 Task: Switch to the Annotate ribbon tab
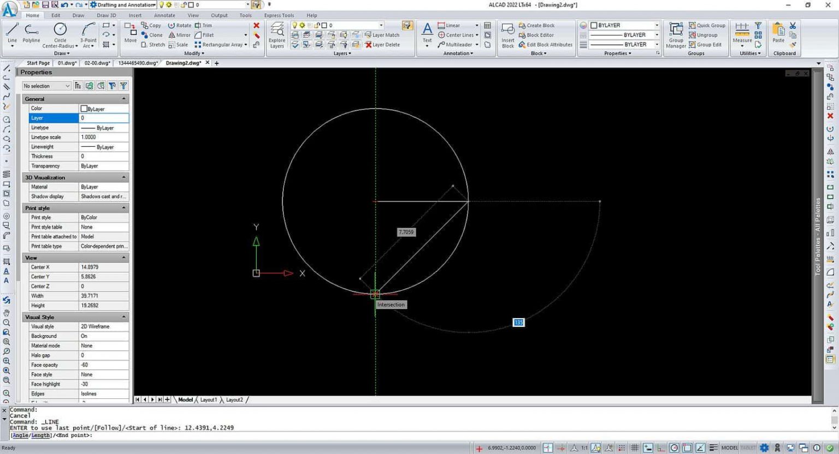(164, 15)
